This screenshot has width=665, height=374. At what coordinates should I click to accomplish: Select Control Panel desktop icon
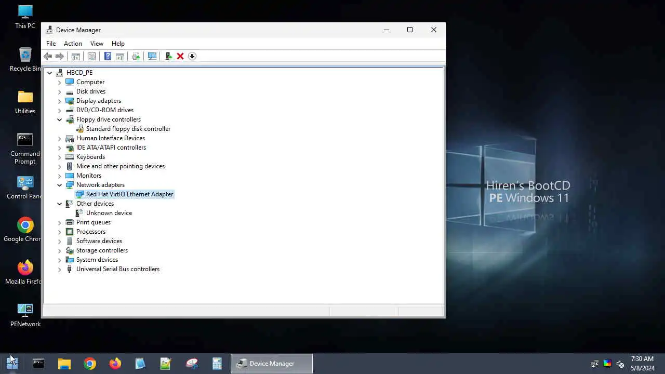coord(25,187)
